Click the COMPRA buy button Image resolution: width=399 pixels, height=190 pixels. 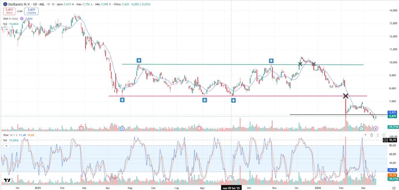tap(32, 12)
